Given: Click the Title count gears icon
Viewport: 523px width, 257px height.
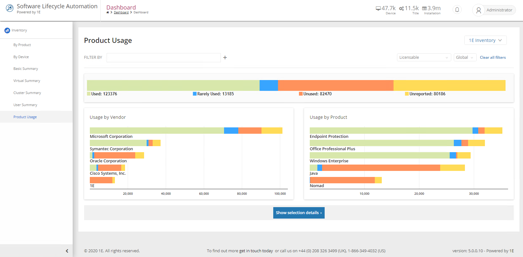Looking at the screenshot, I should coord(401,9).
